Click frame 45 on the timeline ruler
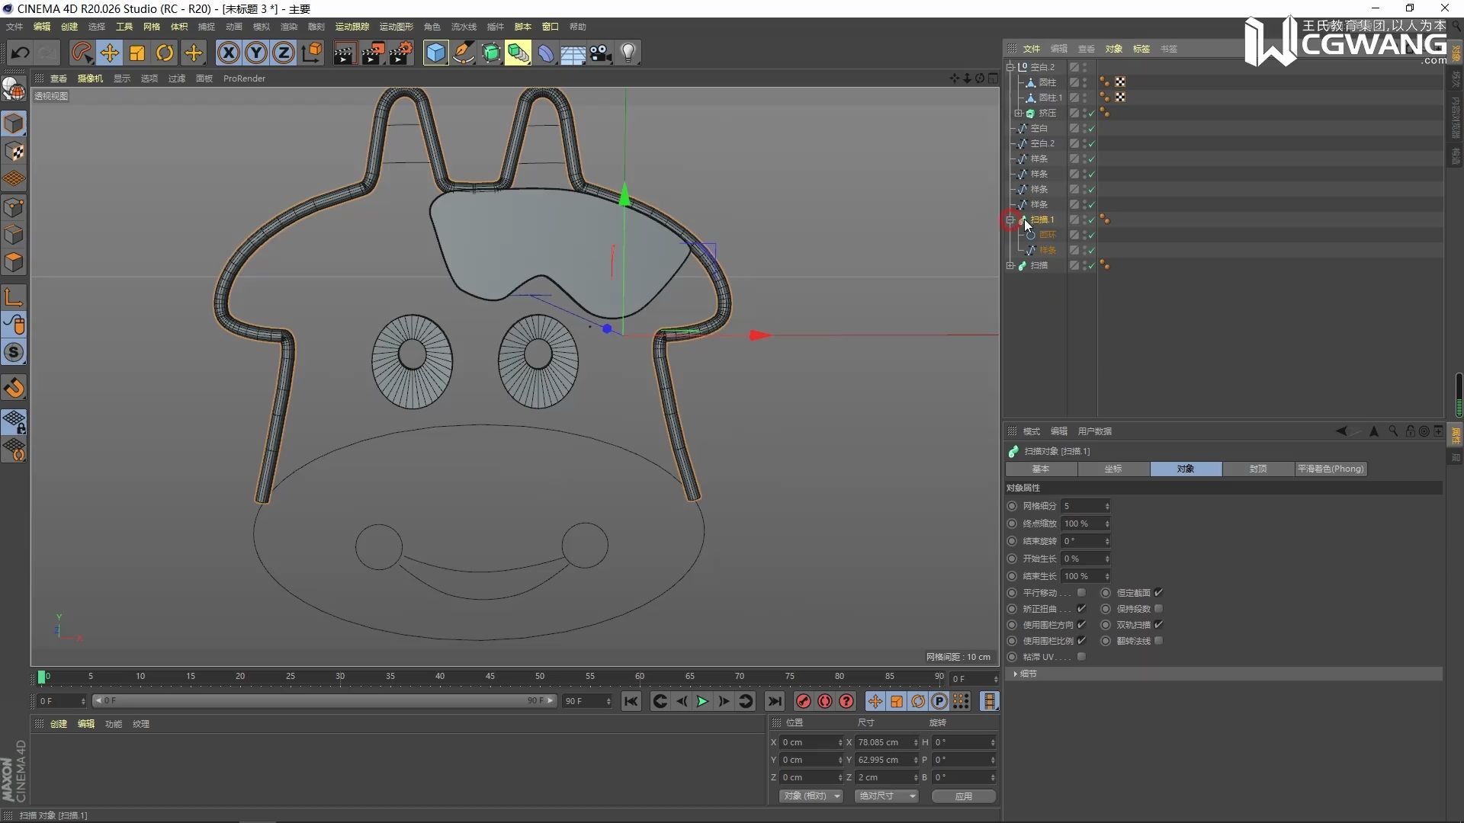 coord(490,677)
